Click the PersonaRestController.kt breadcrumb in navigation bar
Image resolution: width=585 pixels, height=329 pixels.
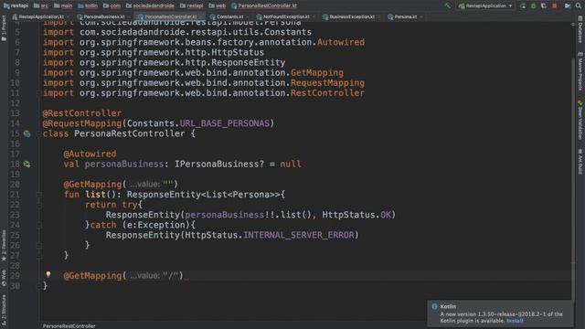(x=264, y=5)
